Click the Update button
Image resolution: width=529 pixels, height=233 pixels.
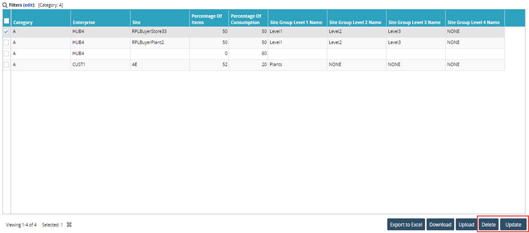coord(513,225)
